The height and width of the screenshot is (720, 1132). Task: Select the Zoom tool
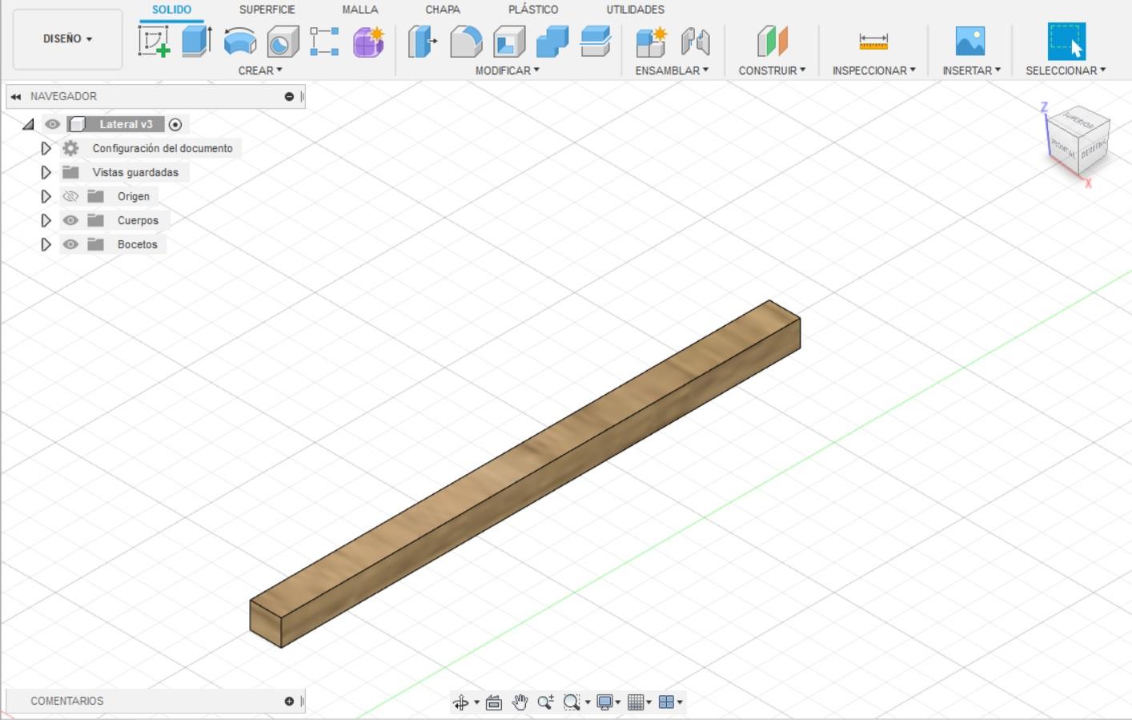click(x=545, y=702)
